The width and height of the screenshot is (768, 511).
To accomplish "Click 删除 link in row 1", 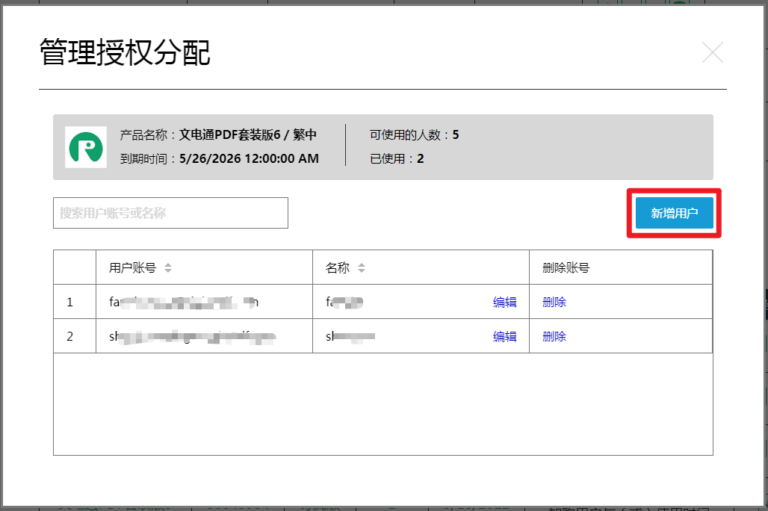I will [554, 303].
